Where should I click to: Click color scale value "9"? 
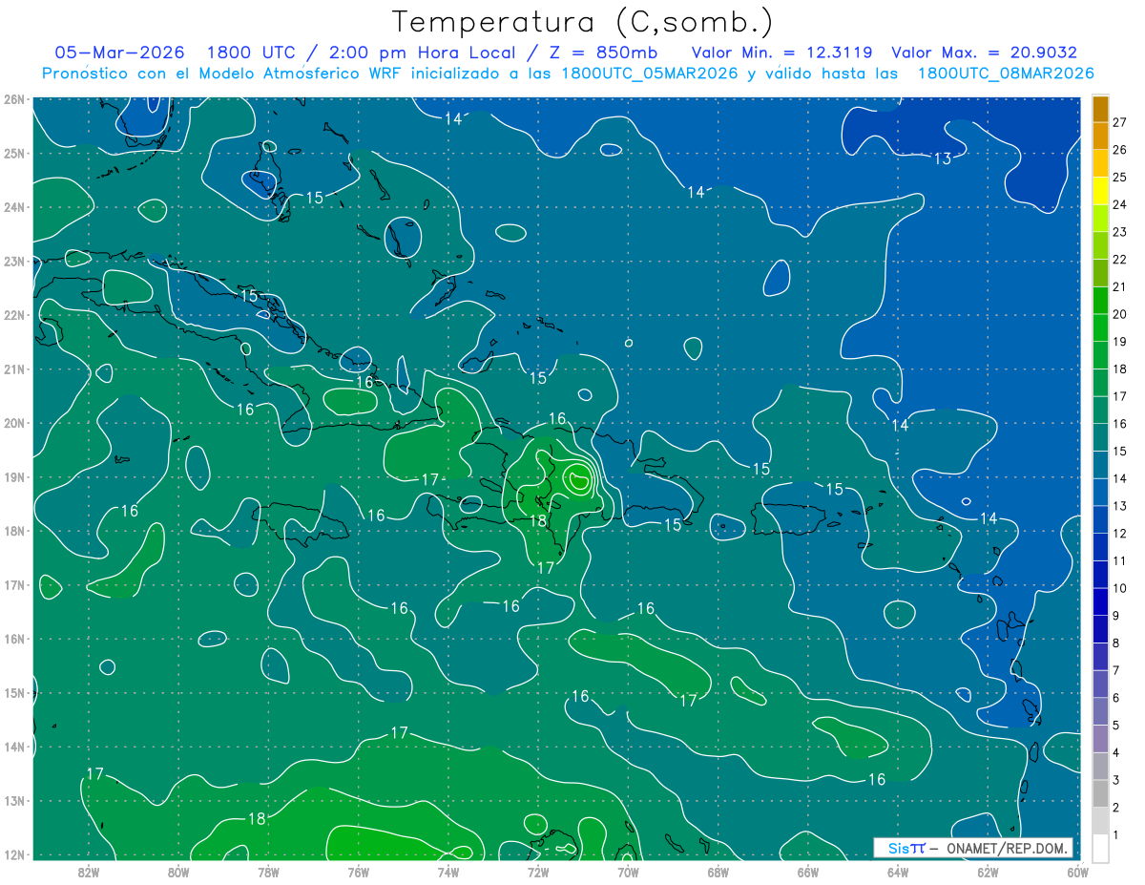[1116, 616]
